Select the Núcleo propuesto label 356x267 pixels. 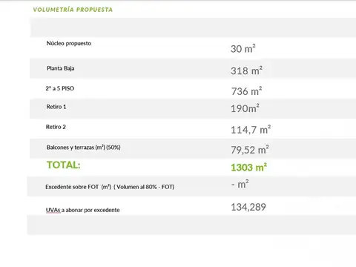[69, 43]
